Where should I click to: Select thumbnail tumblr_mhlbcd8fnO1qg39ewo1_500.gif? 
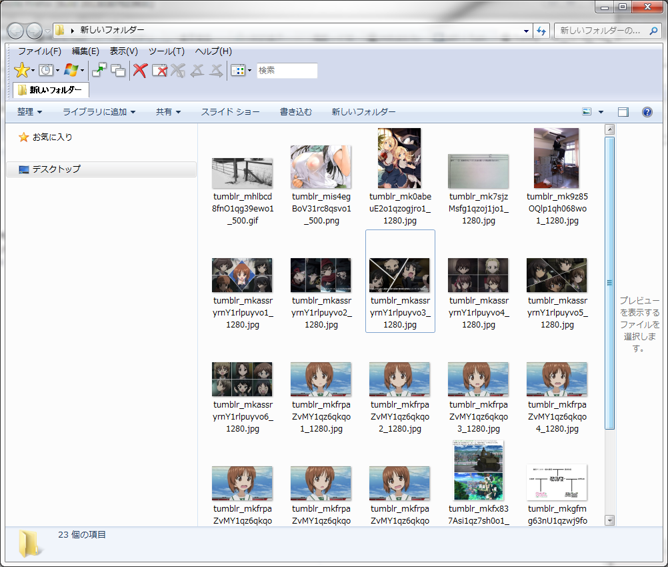[242, 173]
